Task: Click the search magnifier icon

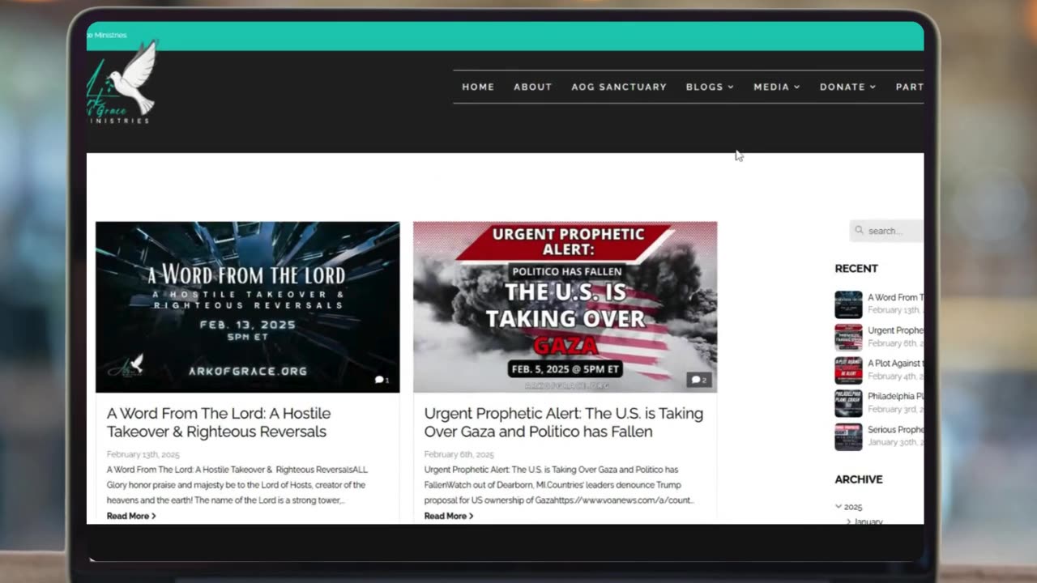Action: 859,231
